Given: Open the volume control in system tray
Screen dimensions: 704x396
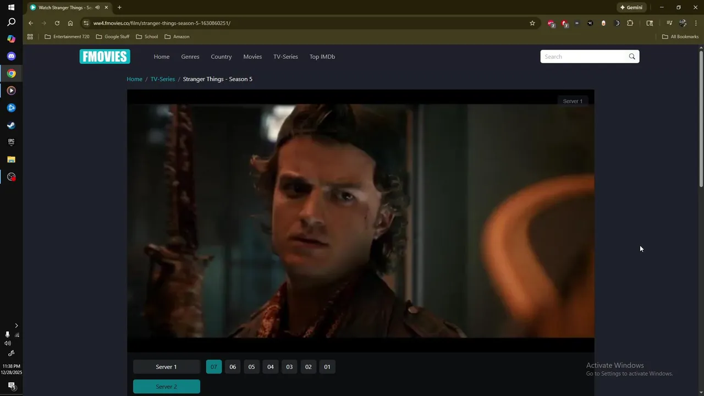Looking at the screenshot, I should 8,343.
